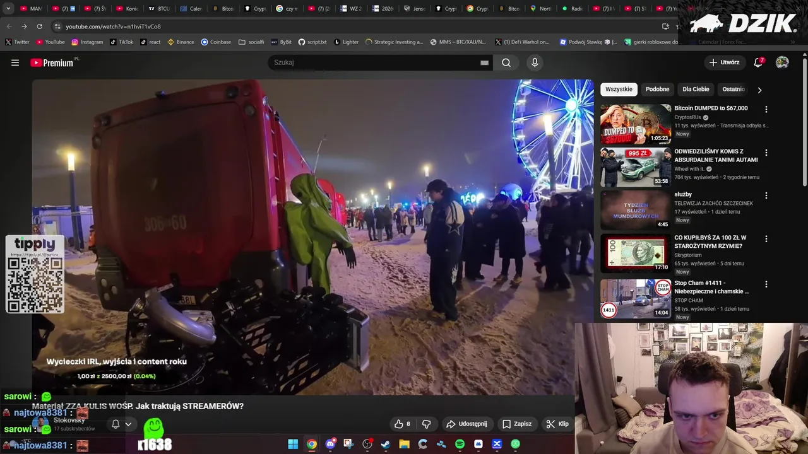Select the Ostatnio filter chip

[734, 90]
